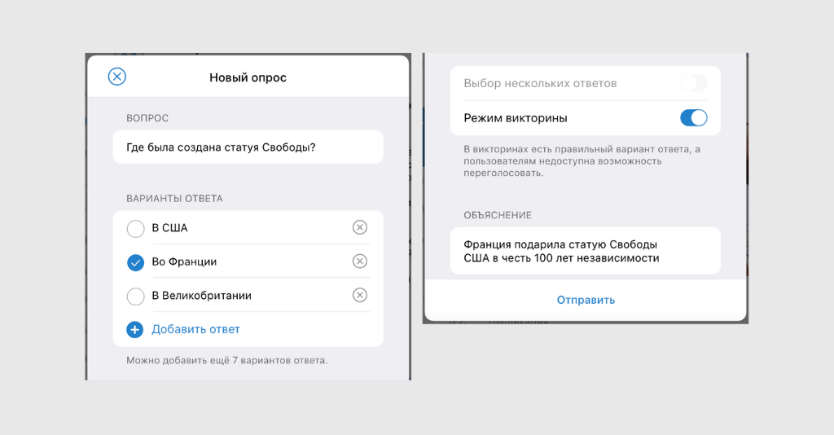Delete the Во Франции answer option
This screenshot has height=435, width=834.
[x=360, y=261]
